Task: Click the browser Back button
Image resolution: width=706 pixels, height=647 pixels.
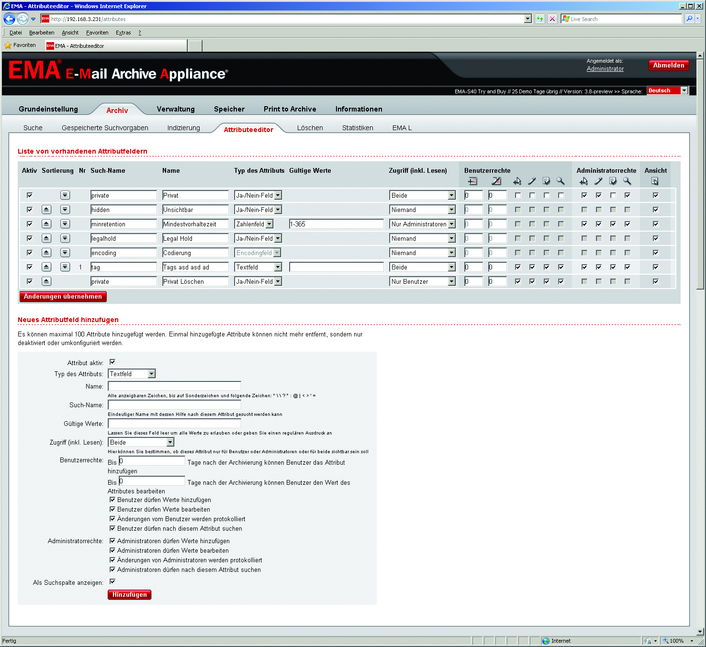Action: pyautogui.click(x=9, y=19)
